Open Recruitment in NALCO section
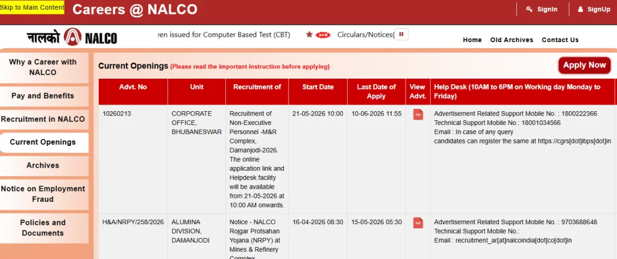This screenshot has height=259, width=617. 43,120
